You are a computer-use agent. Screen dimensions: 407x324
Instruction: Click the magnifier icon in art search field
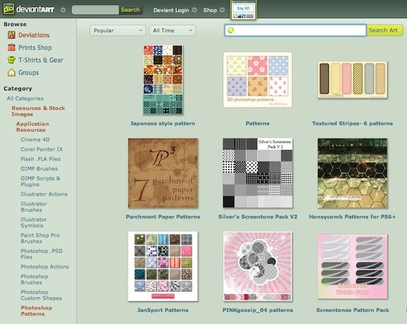[230, 30]
